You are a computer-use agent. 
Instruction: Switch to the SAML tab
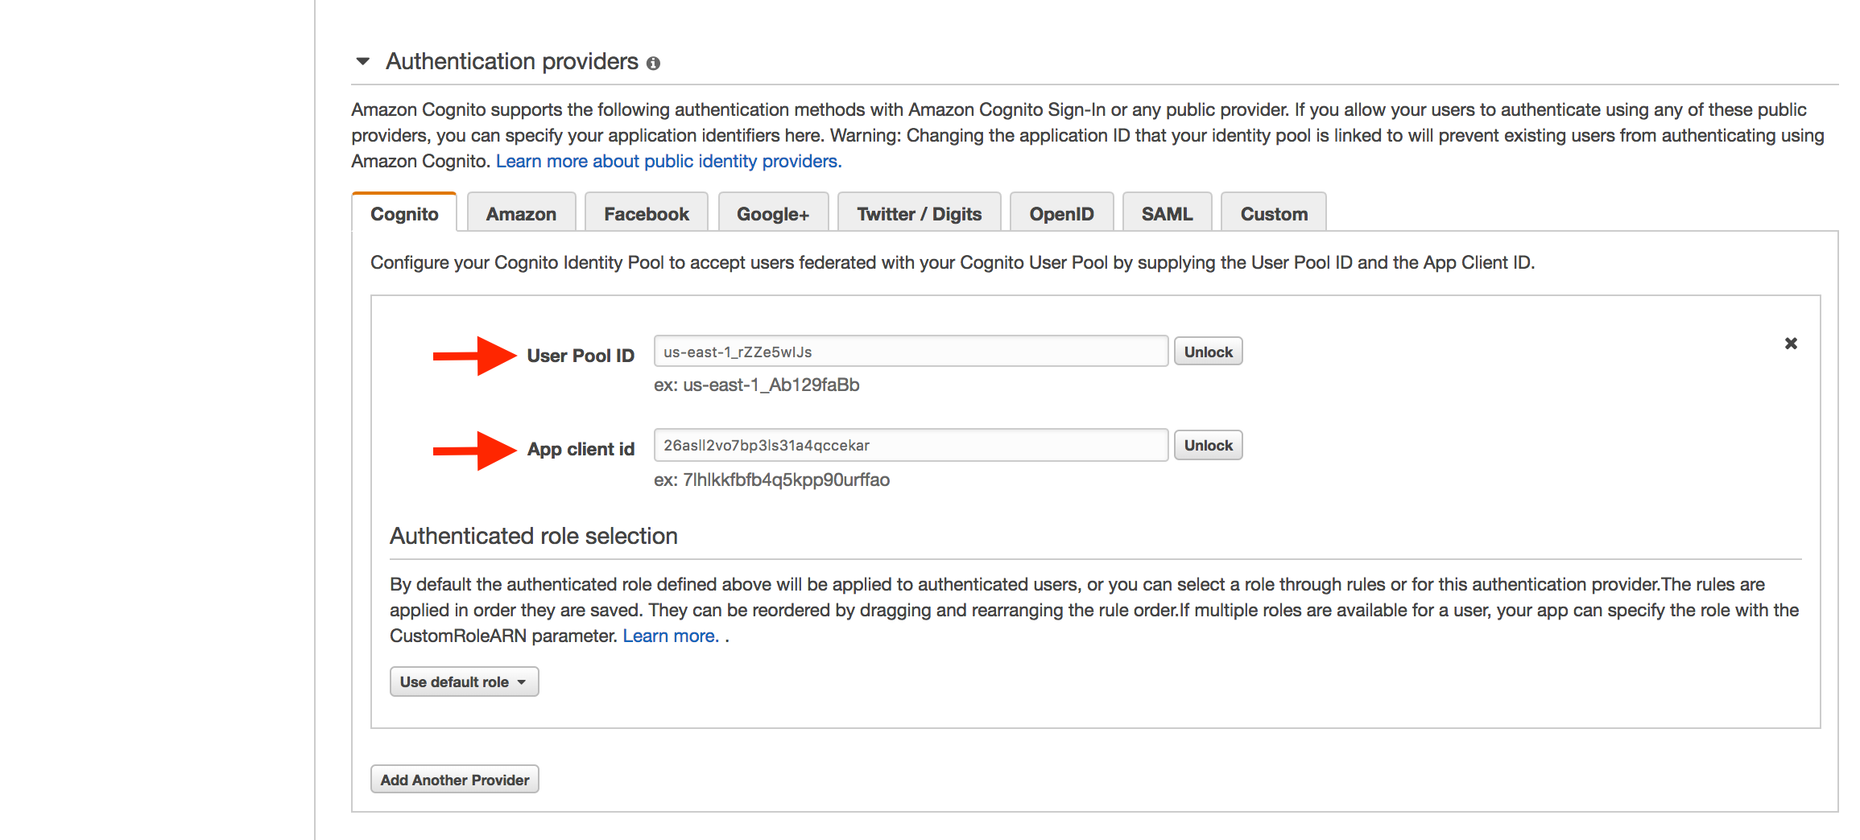pyautogui.click(x=1167, y=213)
